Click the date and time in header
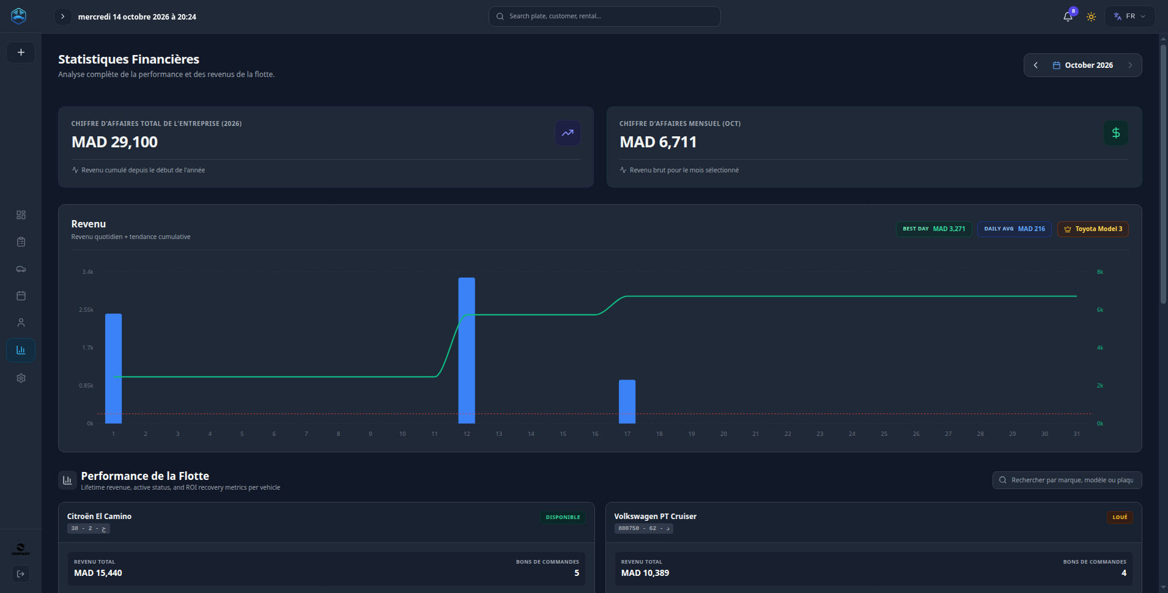 (137, 17)
